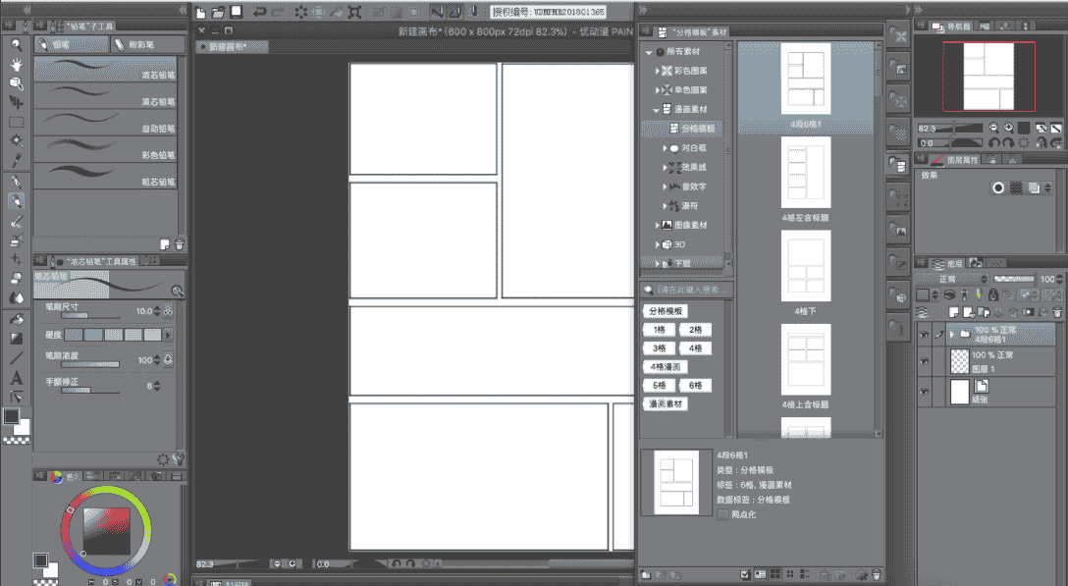Expand the 对白框 tree node
The width and height of the screenshot is (1068, 586).
tap(665, 148)
